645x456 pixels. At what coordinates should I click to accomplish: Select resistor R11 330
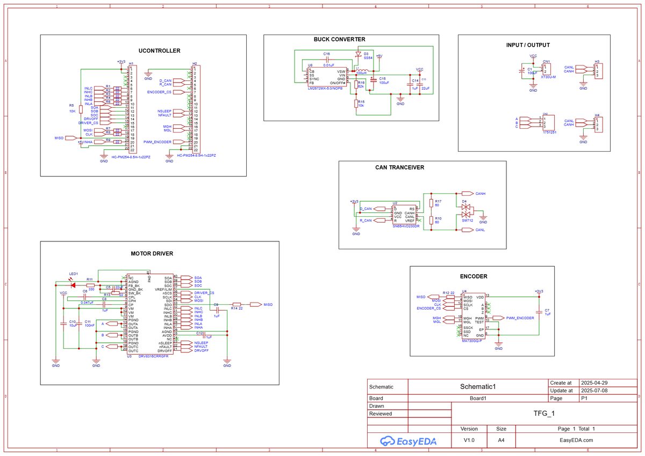(x=90, y=285)
